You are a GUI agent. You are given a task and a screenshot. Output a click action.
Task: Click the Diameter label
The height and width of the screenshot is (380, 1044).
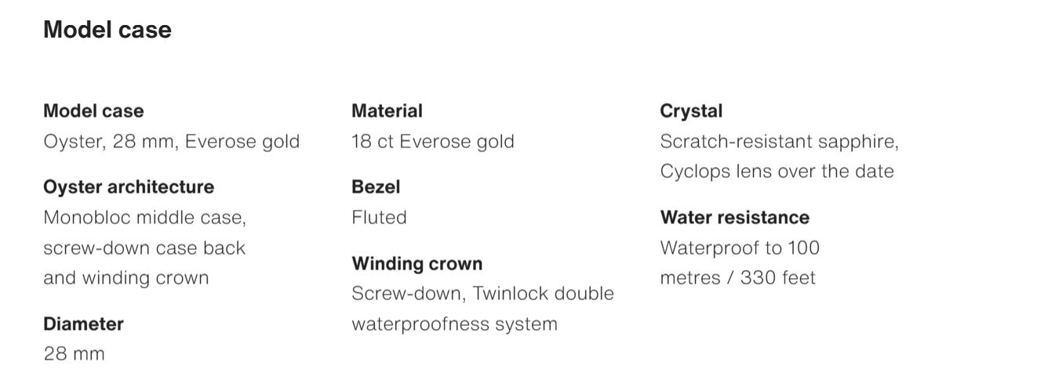coord(83,324)
